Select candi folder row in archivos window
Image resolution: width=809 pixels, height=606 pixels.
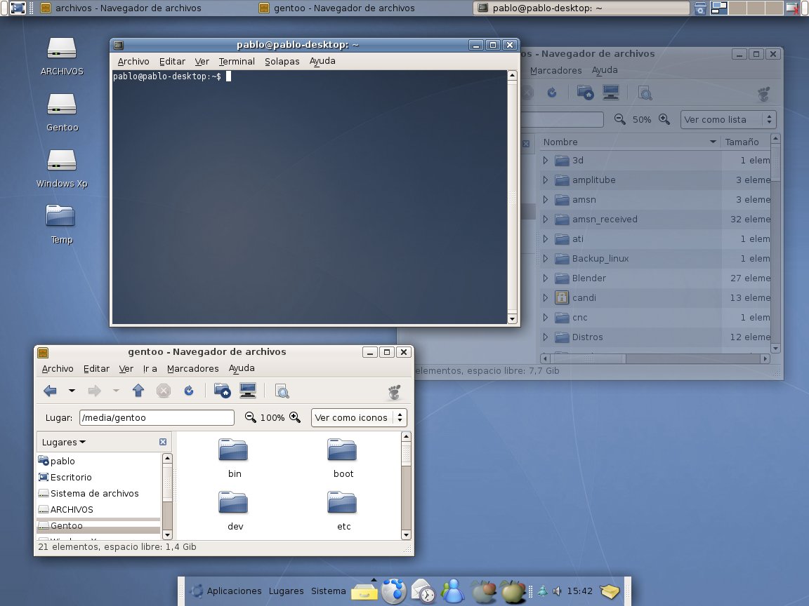coord(655,298)
